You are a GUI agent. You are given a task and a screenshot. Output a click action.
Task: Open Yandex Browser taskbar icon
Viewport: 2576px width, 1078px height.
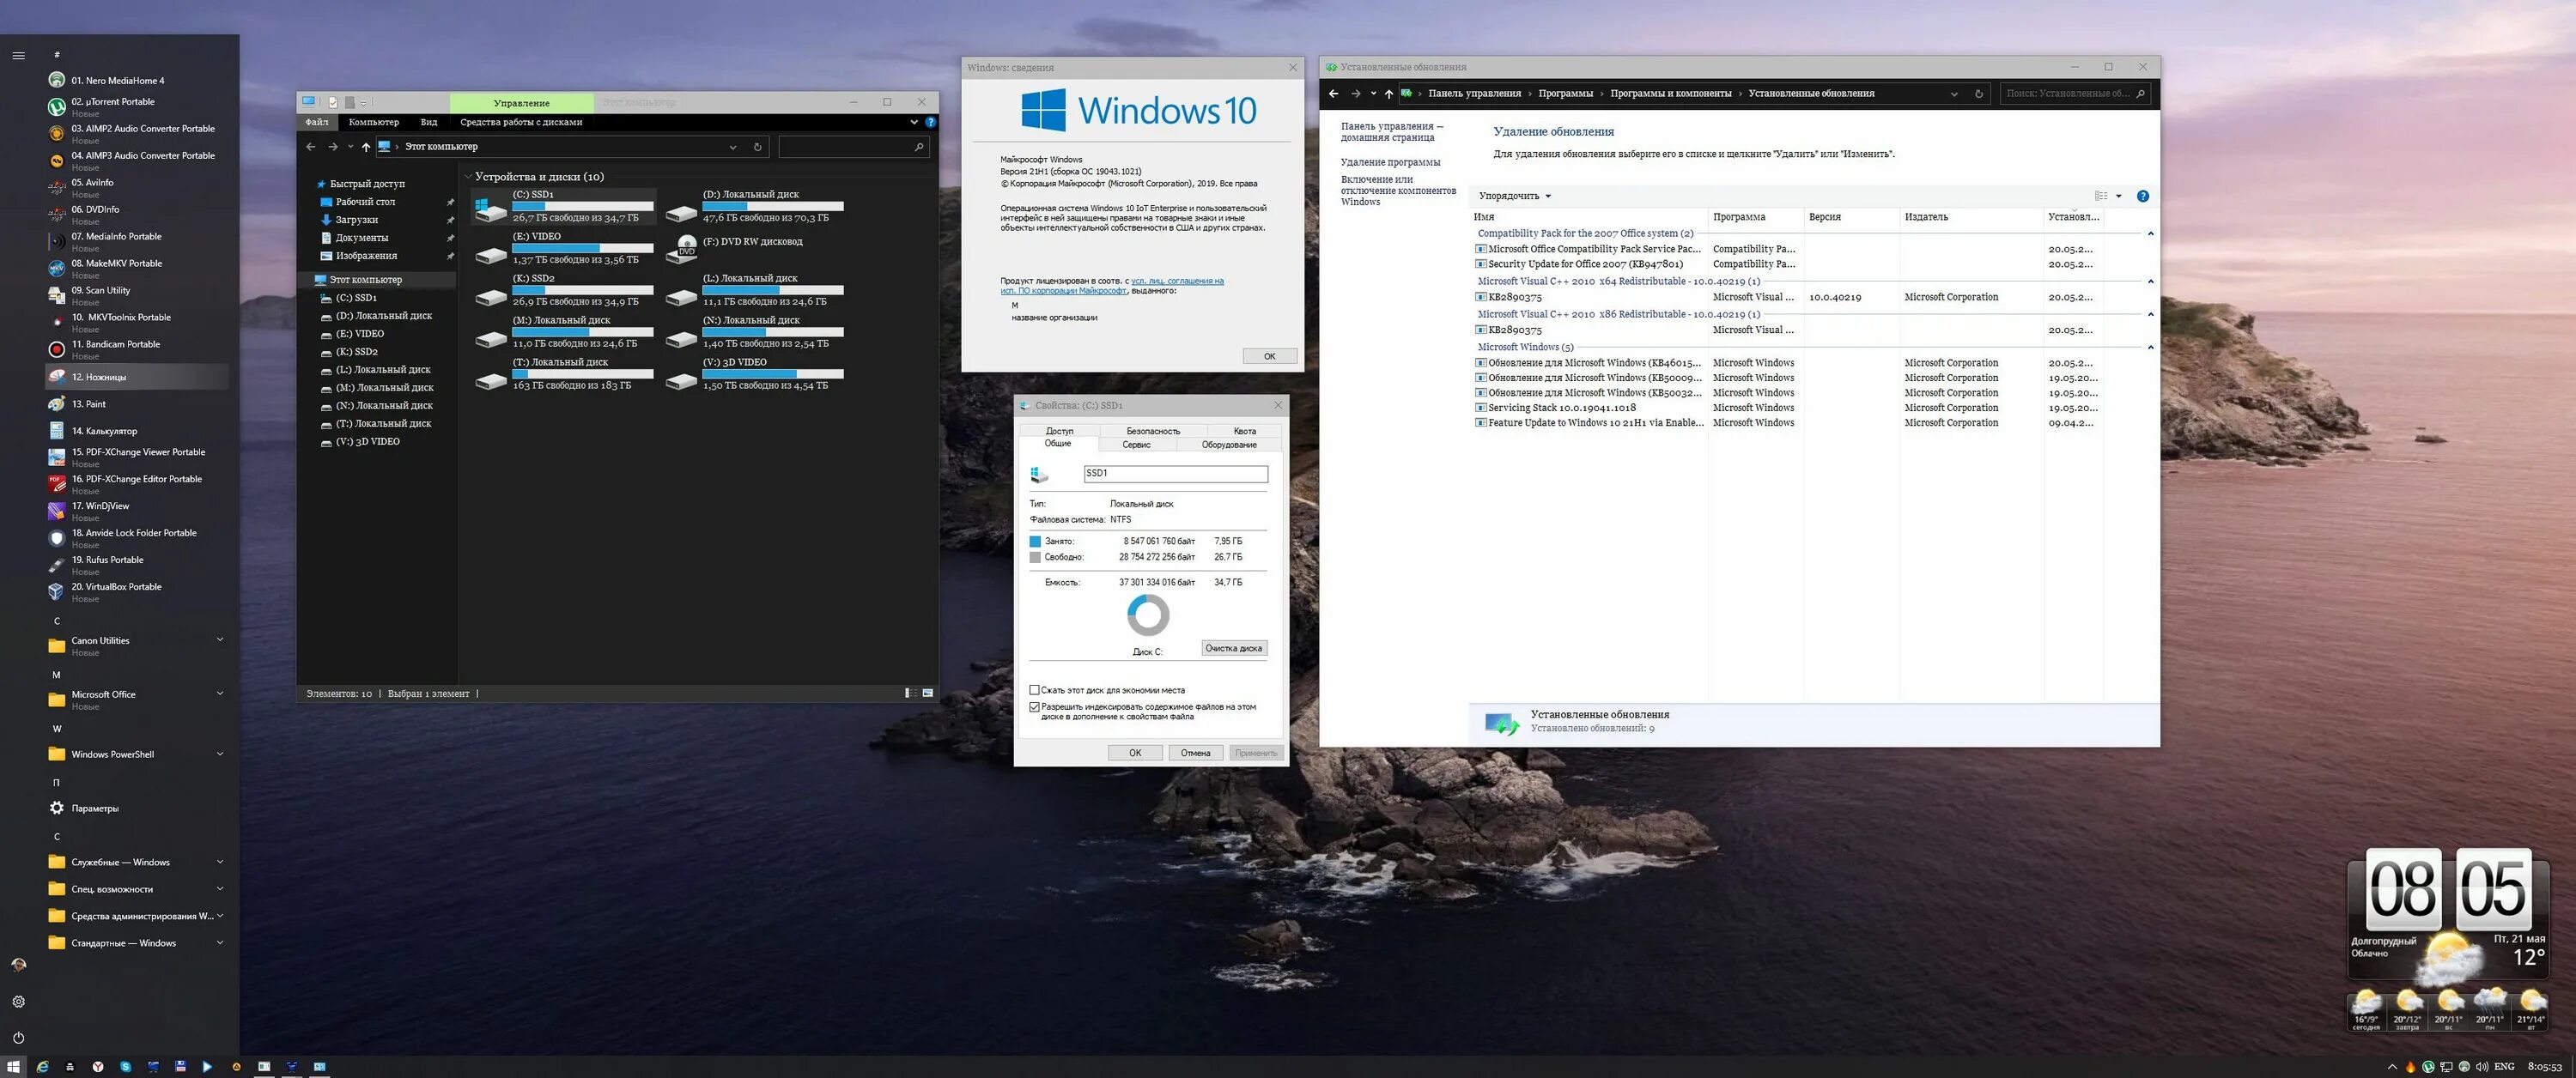coord(98,1067)
